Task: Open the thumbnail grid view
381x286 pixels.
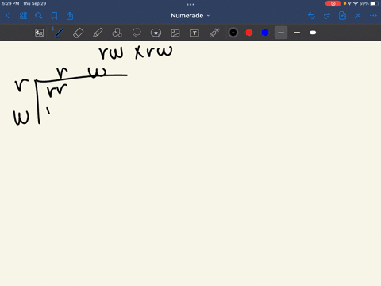Action: (x=23, y=16)
